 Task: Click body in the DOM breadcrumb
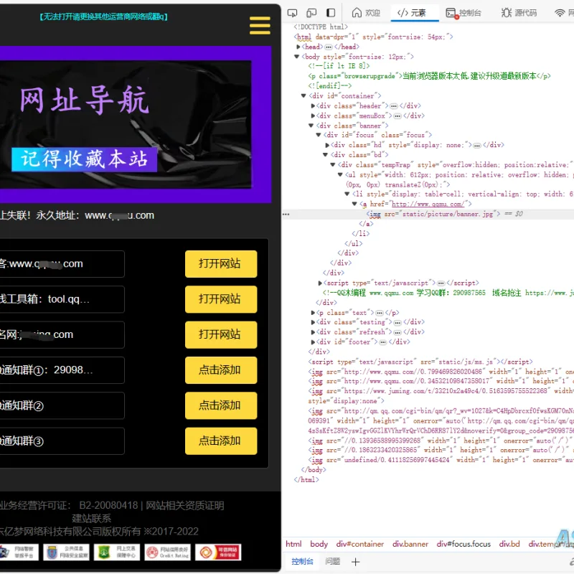point(319,544)
